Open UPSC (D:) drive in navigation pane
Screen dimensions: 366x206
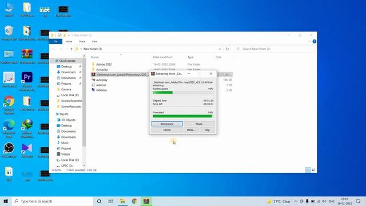click(x=67, y=165)
